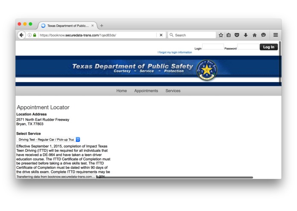Open the Home navigation item

[122, 91]
